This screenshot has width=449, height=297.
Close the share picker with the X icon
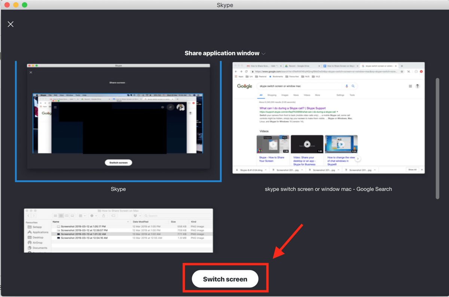pyautogui.click(x=10, y=24)
